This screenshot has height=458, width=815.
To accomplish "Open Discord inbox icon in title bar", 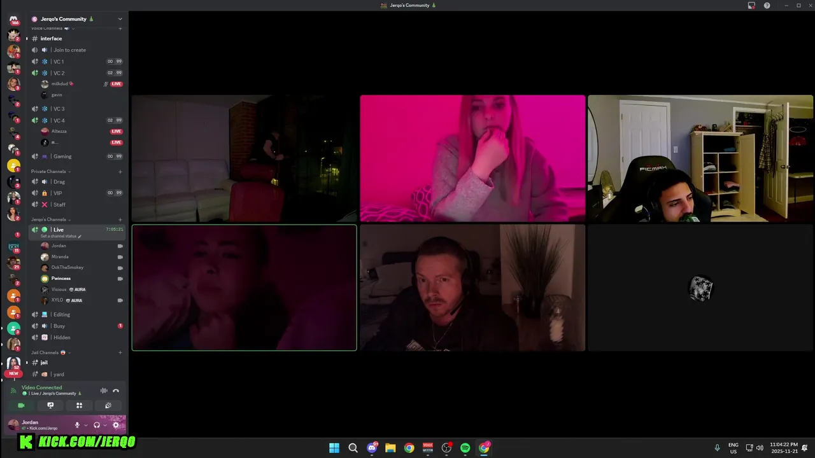I will click(751, 5).
